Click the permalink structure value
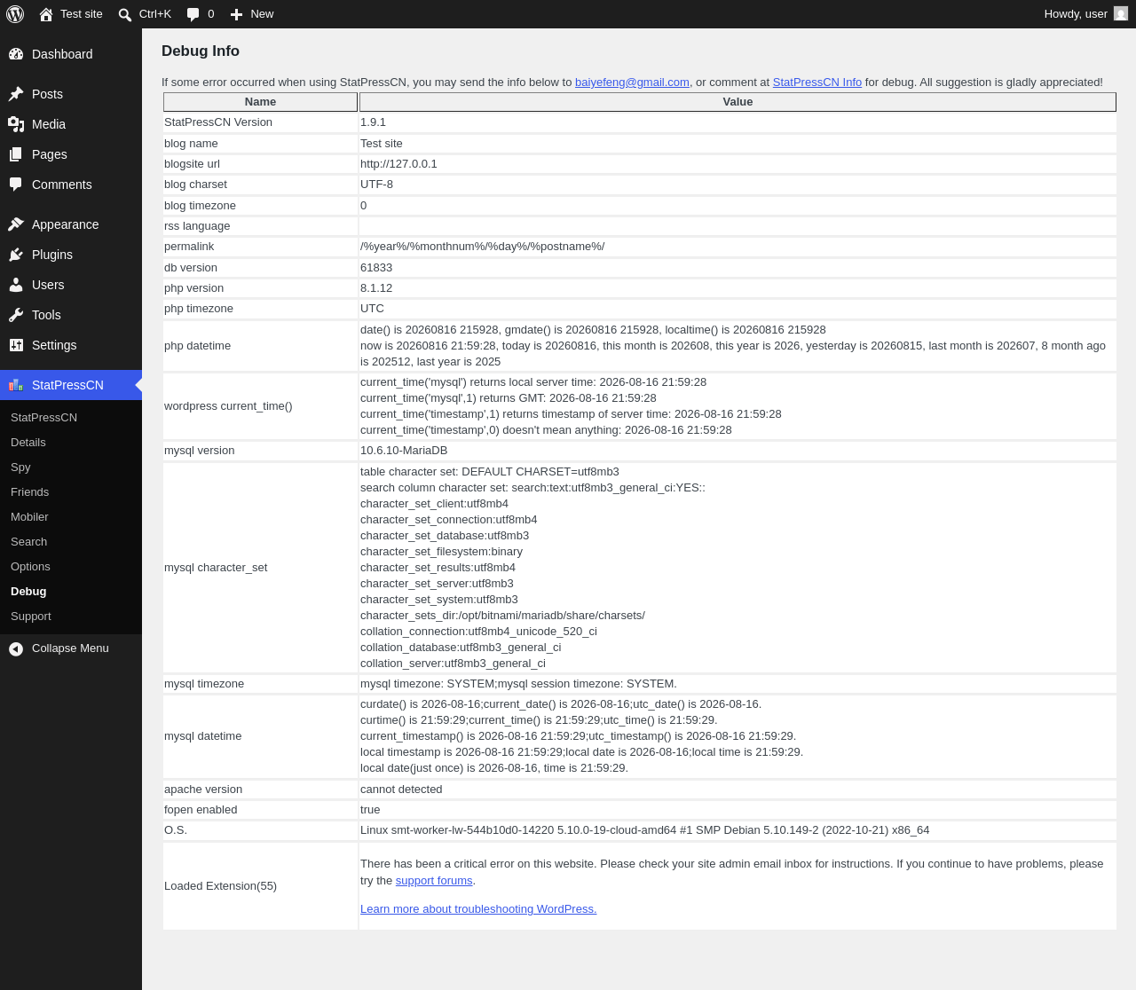 click(482, 247)
